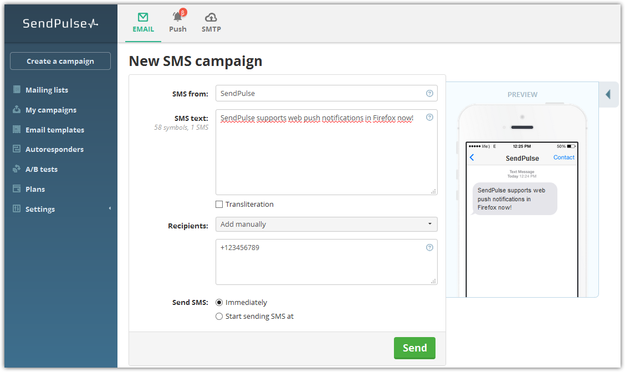Screen dimensions: 625x372
Task: Click the Plans sidebar icon
Action: click(x=17, y=188)
